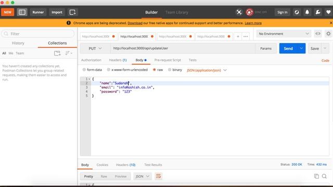Open notifications bell icon

point(307,12)
